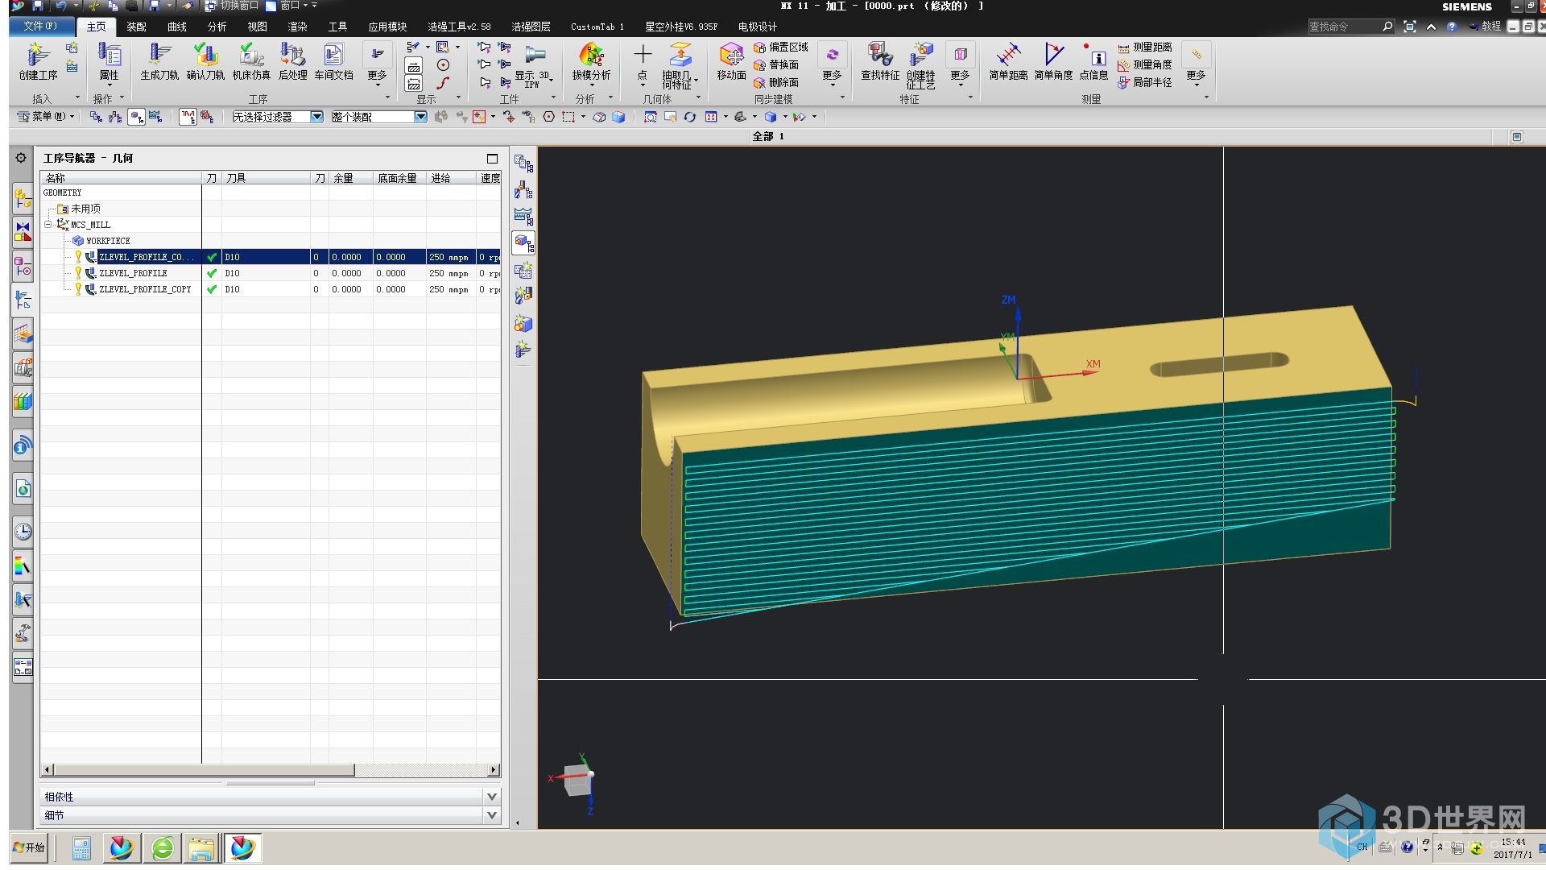This screenshot has width=1546, height=870.
Task: Click 名称 column header
Action: coord(121,178)
